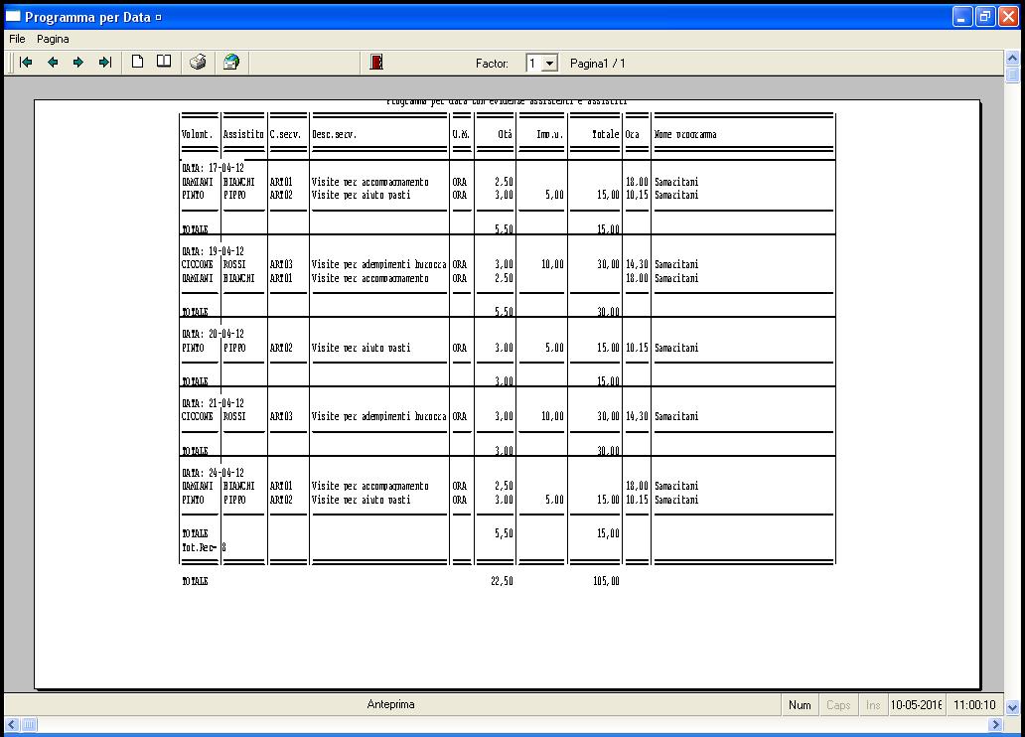The image size is (1025, 737).
Task: Go to the previous page arrow
Action: pyautogui.click(x=53, y=63)
